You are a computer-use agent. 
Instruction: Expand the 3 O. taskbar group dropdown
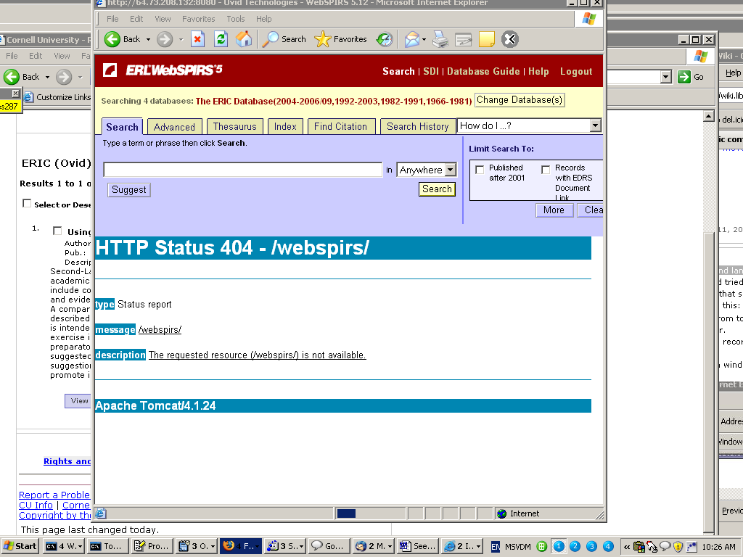[x=213, y=547]
